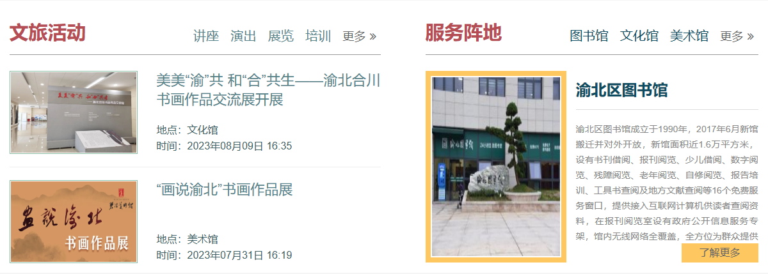
Task: Select the 展览 tab
Action: (281, 36)
